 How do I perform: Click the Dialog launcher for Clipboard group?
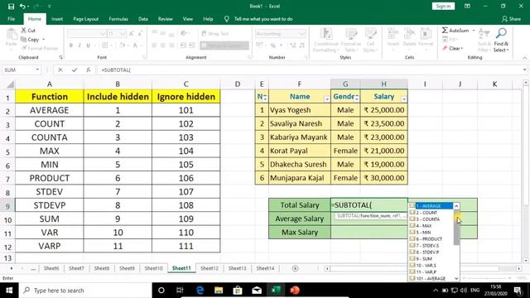pyautogui.click(x=60, y=58)
